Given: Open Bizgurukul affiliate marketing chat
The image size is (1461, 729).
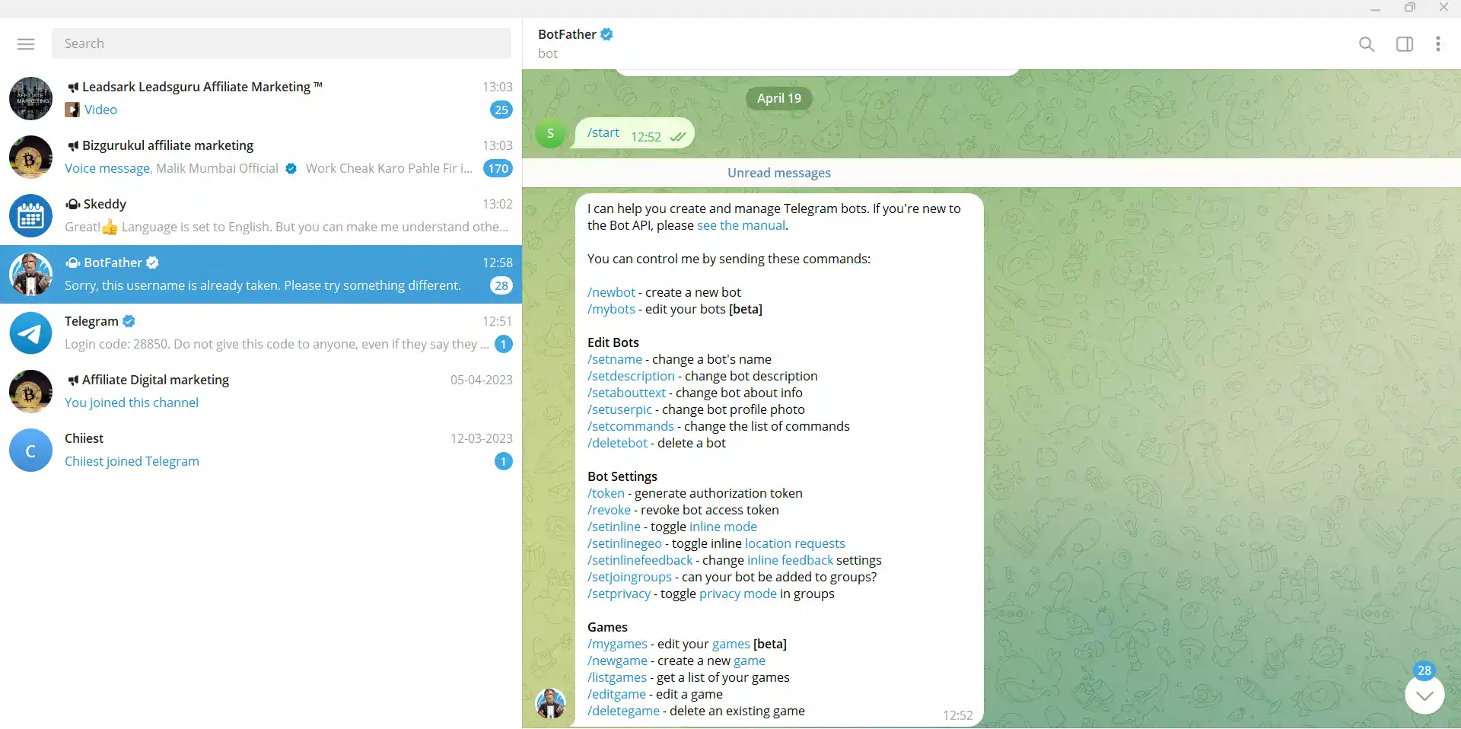Looking at the screenshot, I should [261, 157].
